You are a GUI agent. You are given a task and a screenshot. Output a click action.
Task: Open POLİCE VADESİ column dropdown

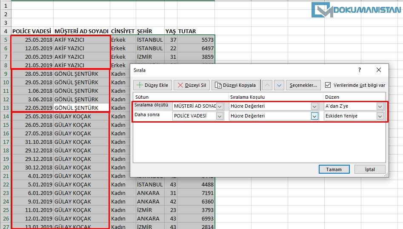click(220, 116)
